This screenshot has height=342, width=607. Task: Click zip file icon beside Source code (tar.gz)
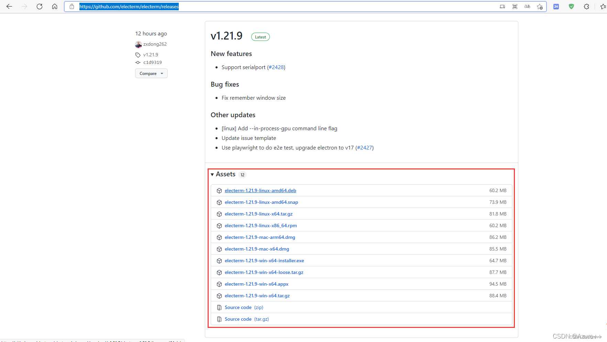point(219,319)
